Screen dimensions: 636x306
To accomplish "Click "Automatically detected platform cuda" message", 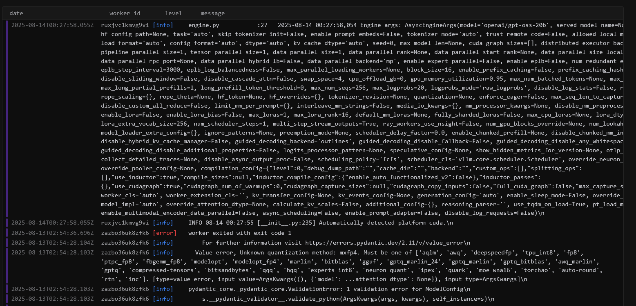I will click(382, 223).
